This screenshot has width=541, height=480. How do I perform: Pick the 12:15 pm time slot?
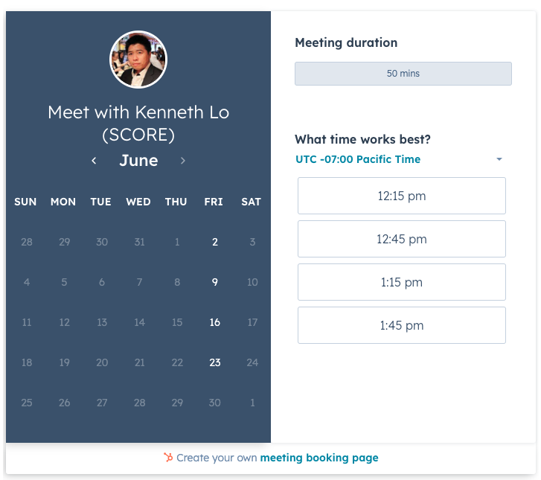[402, 196]
